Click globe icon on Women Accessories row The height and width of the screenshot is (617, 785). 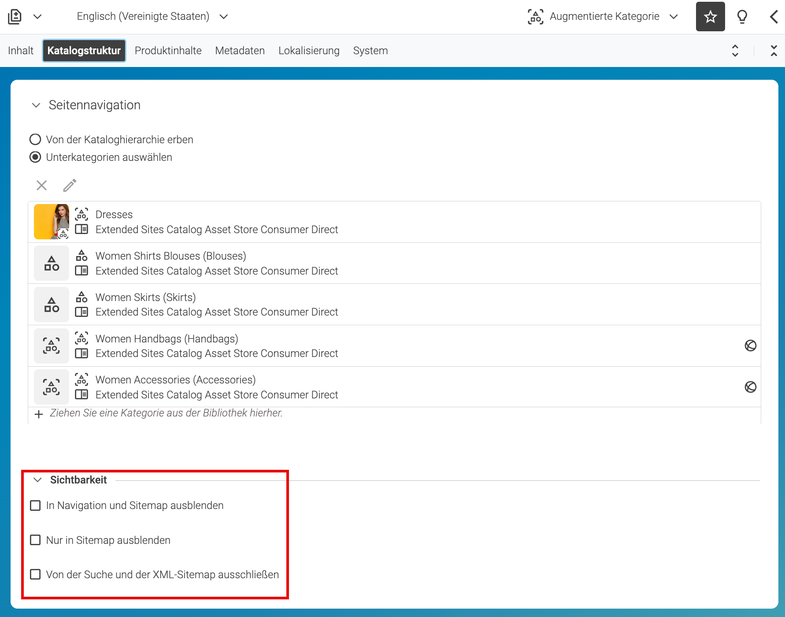pos(751,387)
